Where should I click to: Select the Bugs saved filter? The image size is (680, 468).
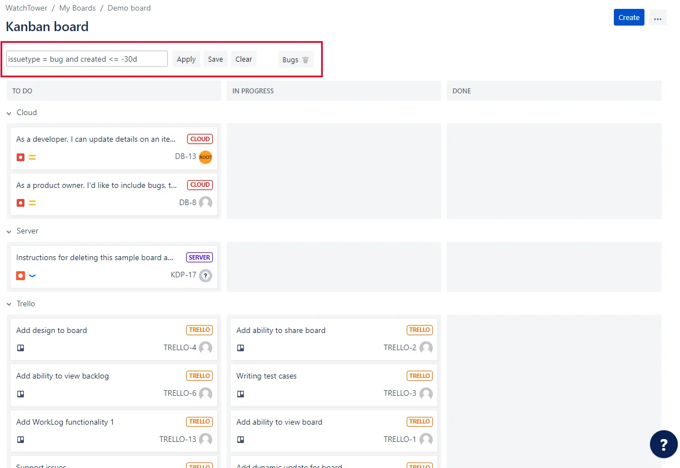[291, 60]
